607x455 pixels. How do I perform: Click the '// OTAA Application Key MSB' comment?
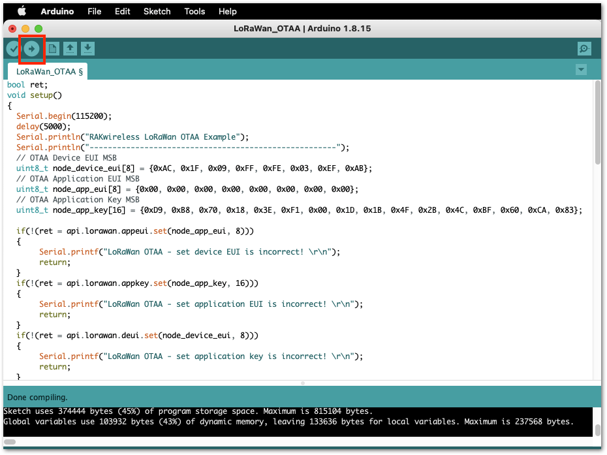click(x=78, y=200)
